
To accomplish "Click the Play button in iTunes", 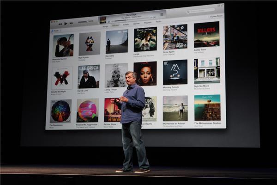I will coord(66,24).
